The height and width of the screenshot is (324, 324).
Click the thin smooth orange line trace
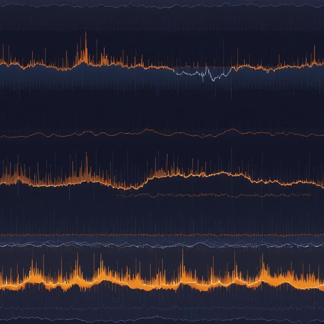coord(162,133)
